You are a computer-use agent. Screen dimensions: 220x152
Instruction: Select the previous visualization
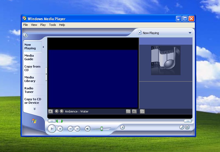coord(57,111)
